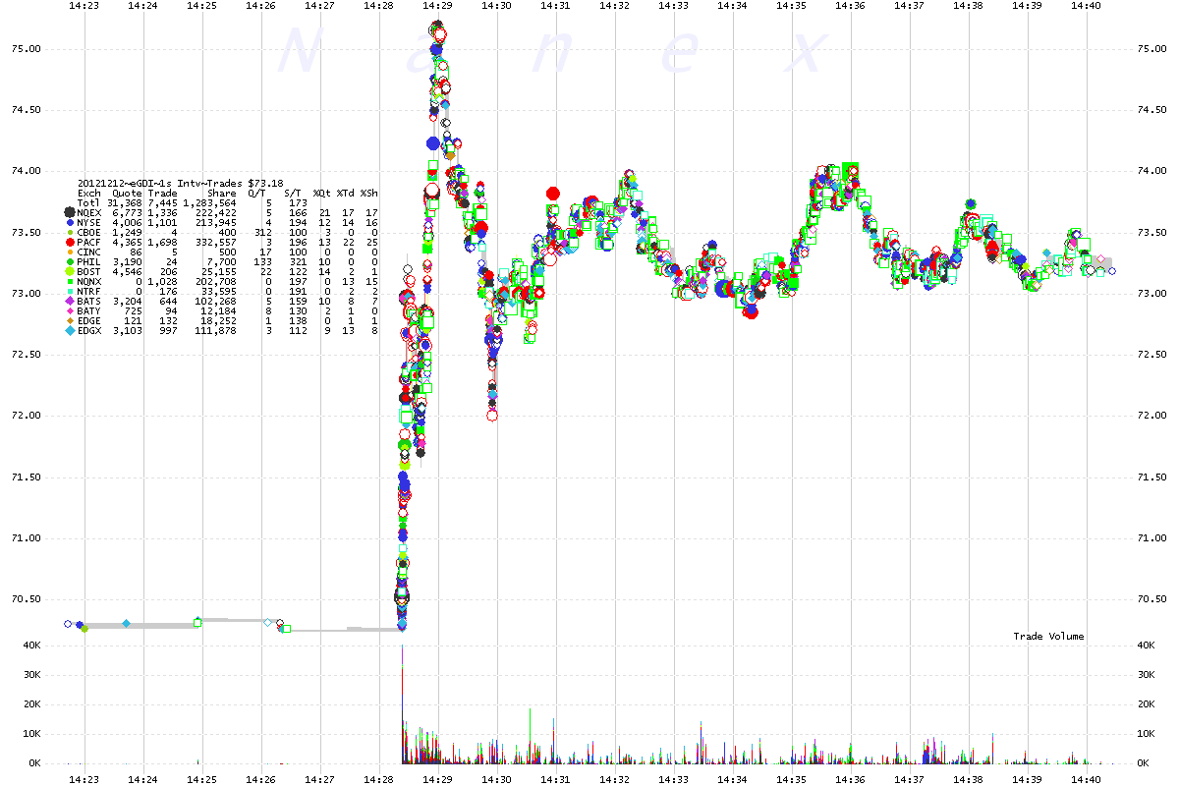Click the 'EDGX' exchange label

(x=91, y=331)
